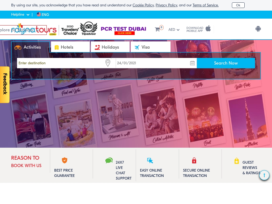This screenshot has width=272, height=204.
Task: Switch to the Hotels tab
Action: [70, 47]
